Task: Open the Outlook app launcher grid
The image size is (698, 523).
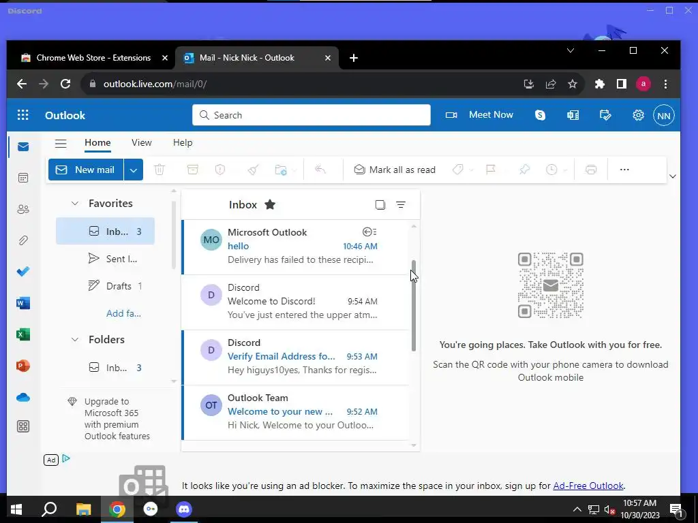Action: [22, 115]
